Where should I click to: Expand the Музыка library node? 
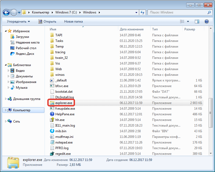[8, 88]
